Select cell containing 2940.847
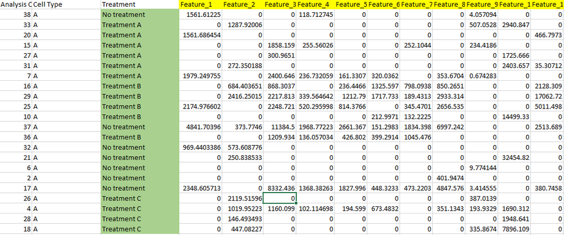 515,25
